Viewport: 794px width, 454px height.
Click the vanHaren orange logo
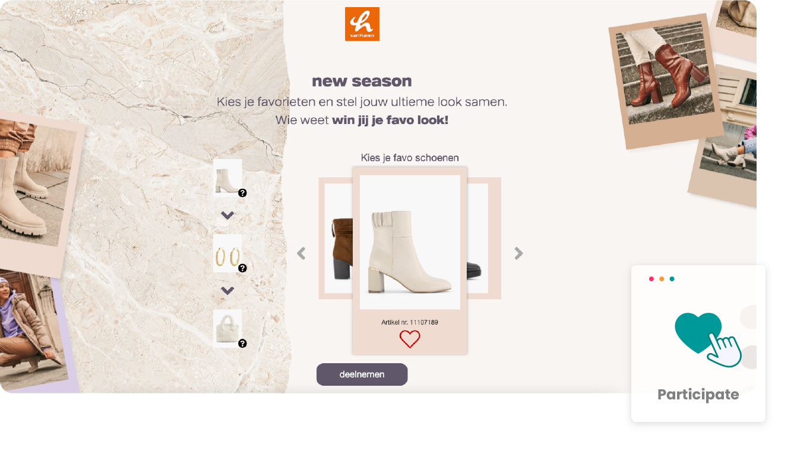[362, 24]
